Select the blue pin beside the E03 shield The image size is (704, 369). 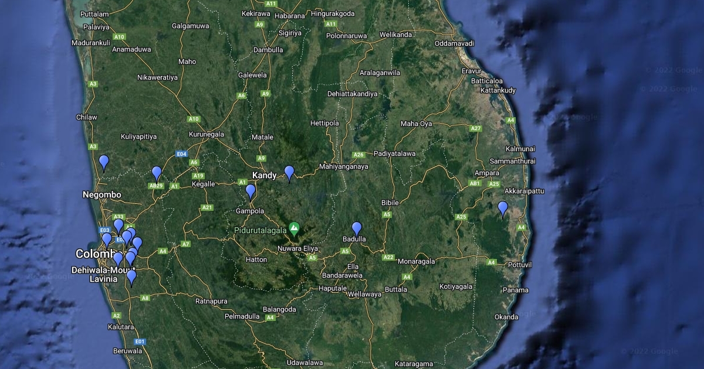tap(107, 239)
